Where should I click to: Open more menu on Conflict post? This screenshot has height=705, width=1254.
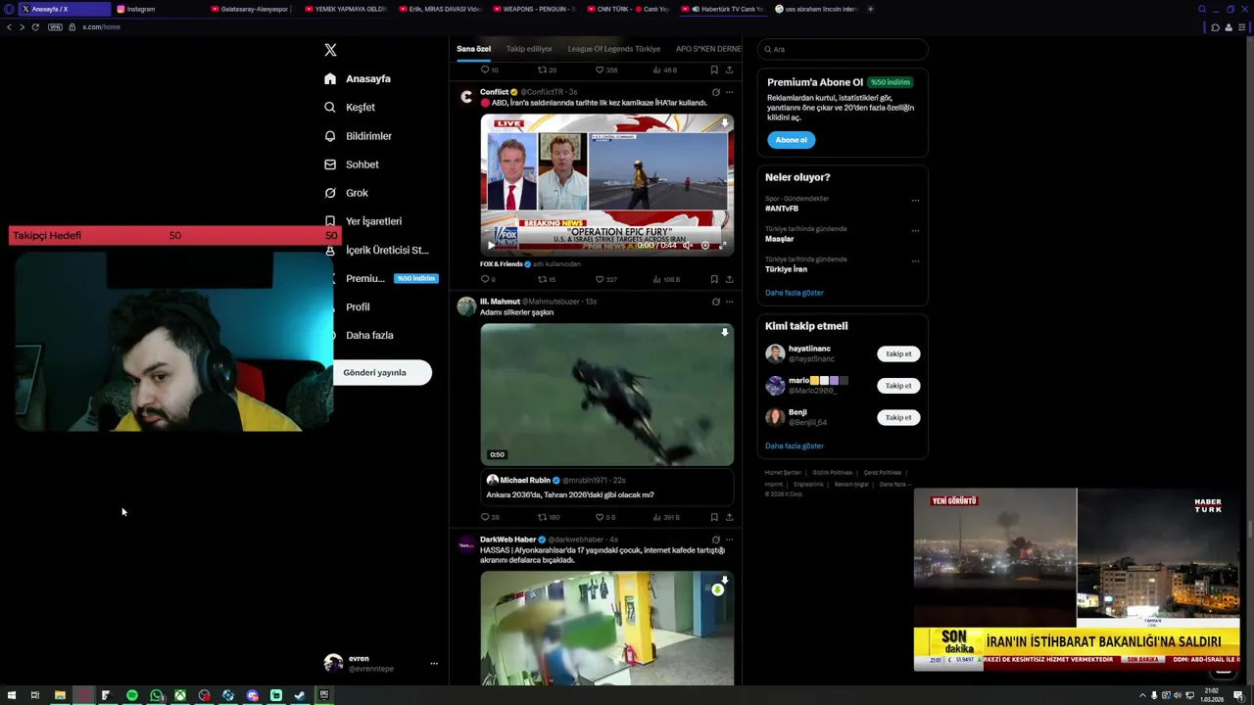tap(729, 92)
